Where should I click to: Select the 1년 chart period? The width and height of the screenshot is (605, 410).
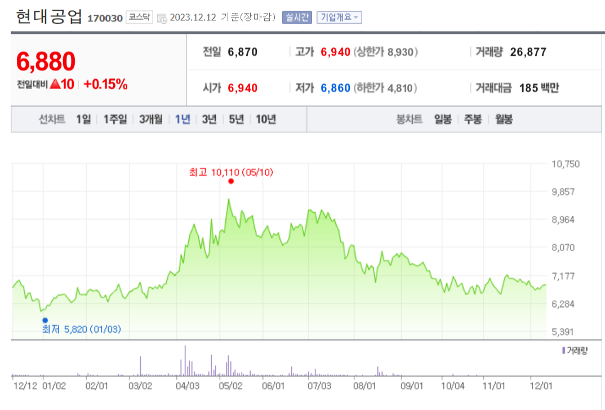[x=183, y=119]
